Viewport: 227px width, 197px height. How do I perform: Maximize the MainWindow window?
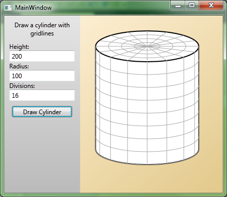coord(192,6)
